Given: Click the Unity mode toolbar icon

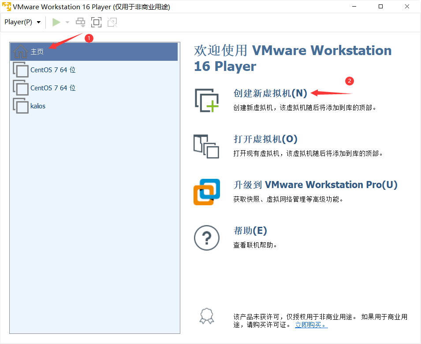Looking at the screenshot, I should 112,22.
